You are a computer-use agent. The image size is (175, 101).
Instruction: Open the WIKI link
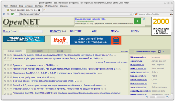tap(94, 31)
